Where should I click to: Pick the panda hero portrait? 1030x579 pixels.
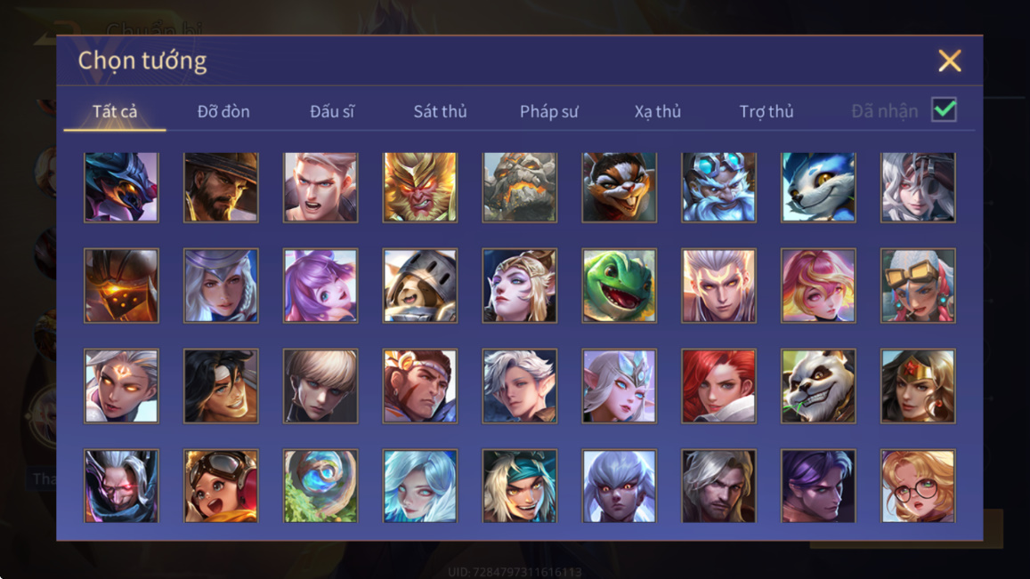click(818, 386)
